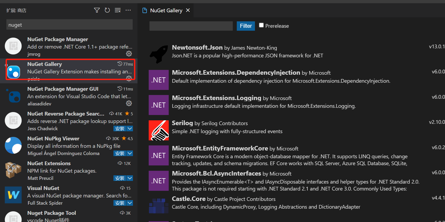This screenshot has width=445, height=222.
Task: Click Serilog package icon
Action: point(159,130)
